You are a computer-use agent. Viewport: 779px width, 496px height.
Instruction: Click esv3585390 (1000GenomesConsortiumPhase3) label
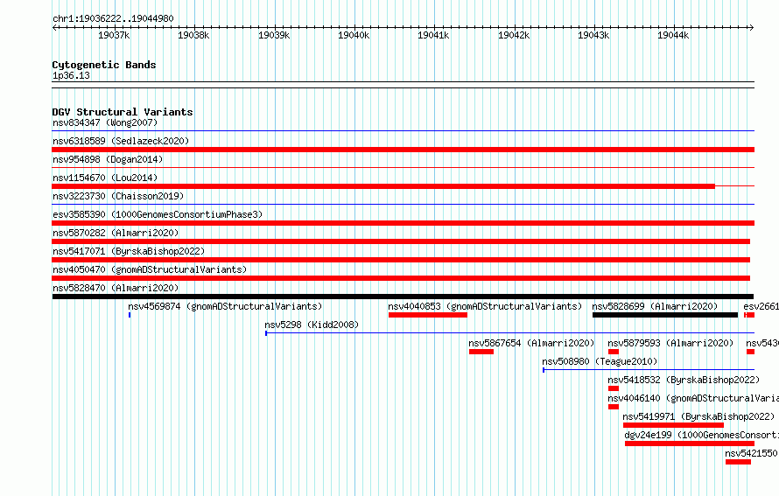[x=158, y=214]
